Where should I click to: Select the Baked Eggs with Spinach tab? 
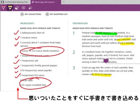[46, 2]
